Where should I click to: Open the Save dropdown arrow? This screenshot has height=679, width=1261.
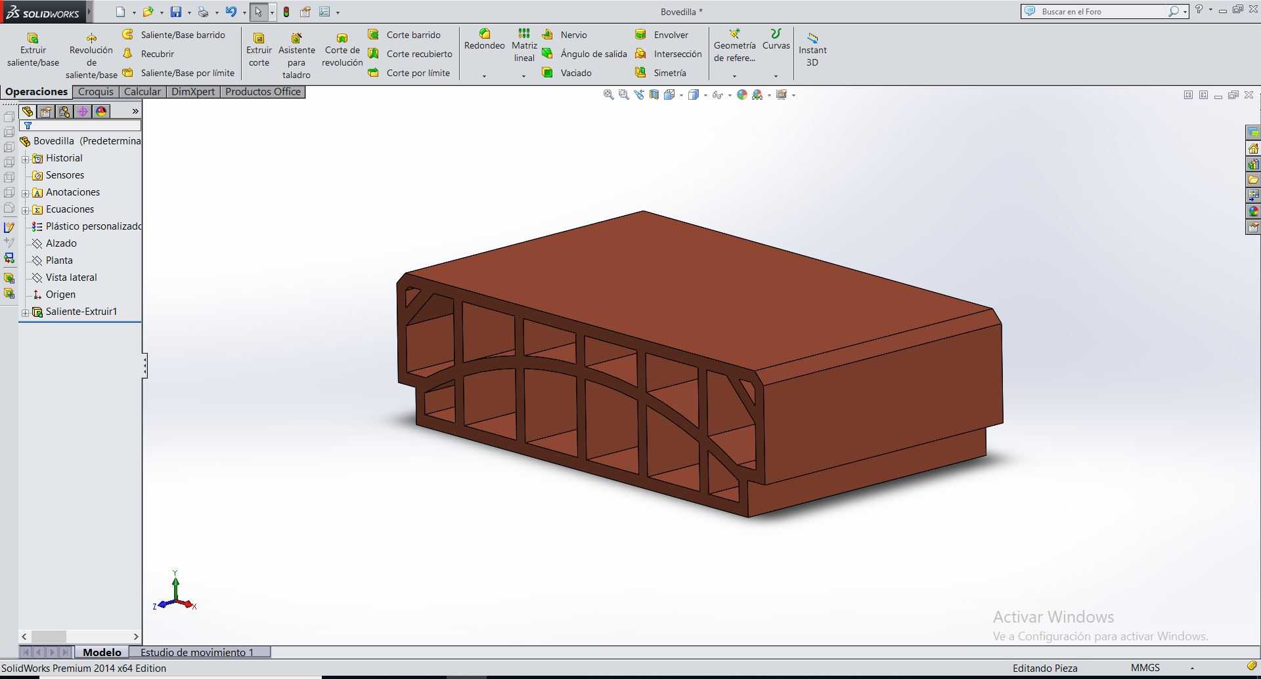click(189, 12)
